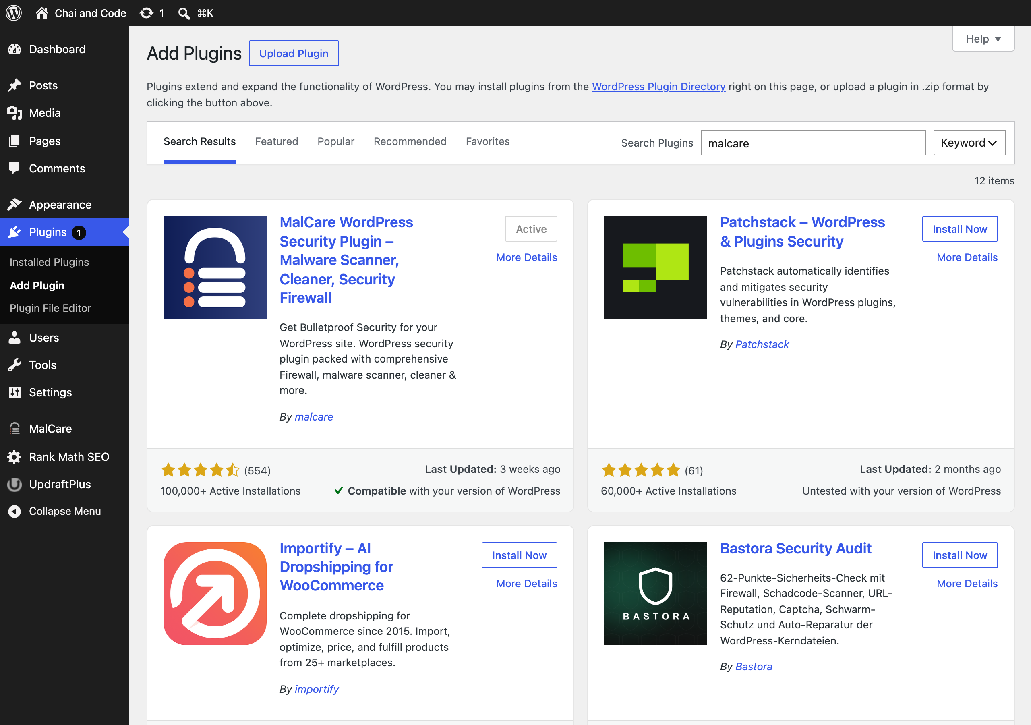
Task: Click the Collapse Menu arrow icon
Action: (x=15, y=511)
